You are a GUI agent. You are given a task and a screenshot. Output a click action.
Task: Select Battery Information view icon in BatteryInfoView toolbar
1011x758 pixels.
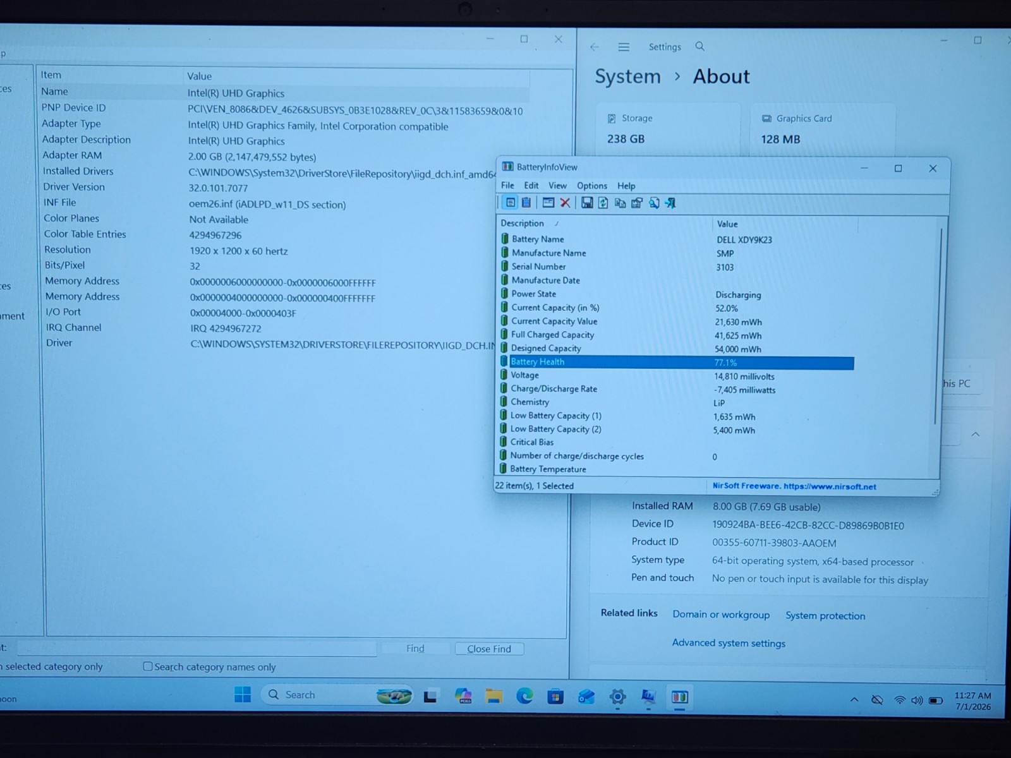[x=511, y=203]
